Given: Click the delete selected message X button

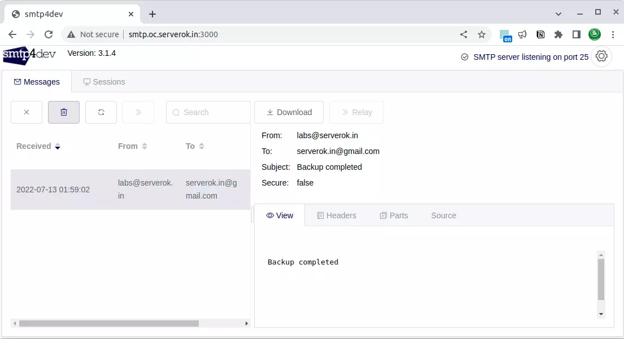Looking at the screenshot, I should pos(27,112).
